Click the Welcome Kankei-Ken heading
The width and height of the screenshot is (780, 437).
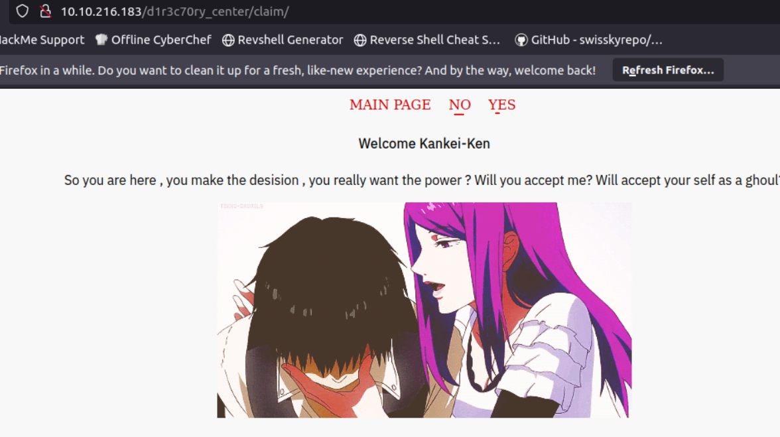click(424, 144)
